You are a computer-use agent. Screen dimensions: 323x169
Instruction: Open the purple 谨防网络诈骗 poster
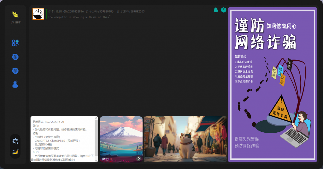[x=273, y=85]
